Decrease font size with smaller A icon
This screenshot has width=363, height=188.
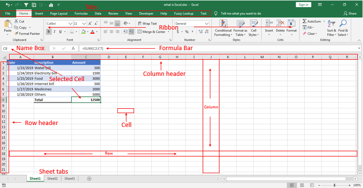pyautogui.click(x=96, y=23)
